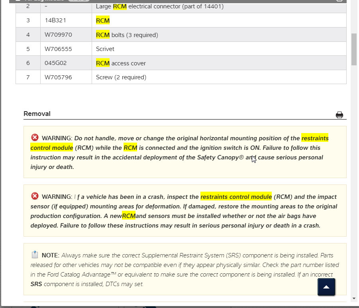Viewport: 359px width, 308px height.
Task: Click item number 4 in table
Action: 28,35
